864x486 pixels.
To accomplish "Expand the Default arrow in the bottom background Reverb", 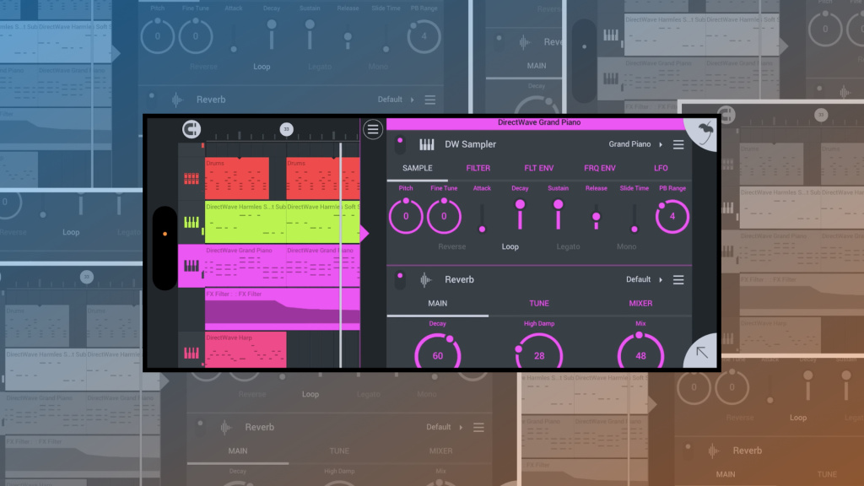I will (461, 427).
